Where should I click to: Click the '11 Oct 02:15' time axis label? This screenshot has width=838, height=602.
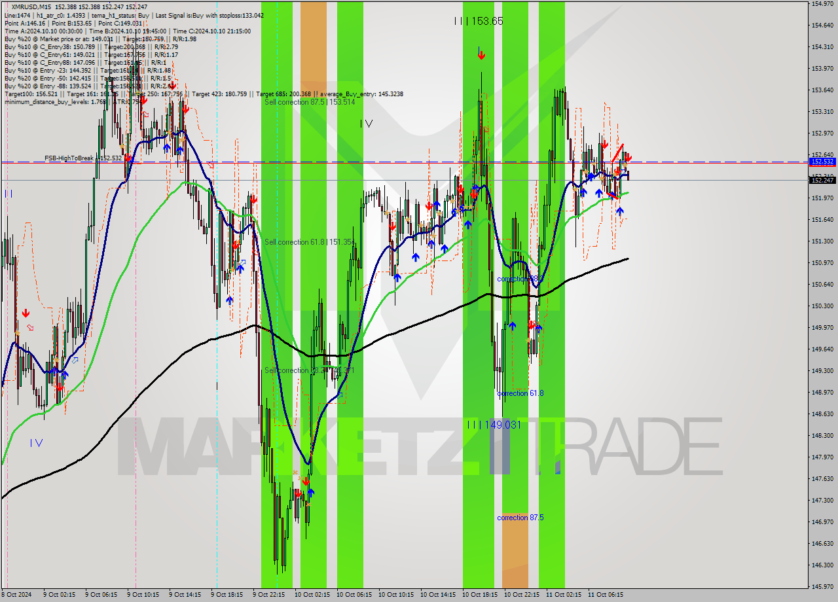point(564,595)
